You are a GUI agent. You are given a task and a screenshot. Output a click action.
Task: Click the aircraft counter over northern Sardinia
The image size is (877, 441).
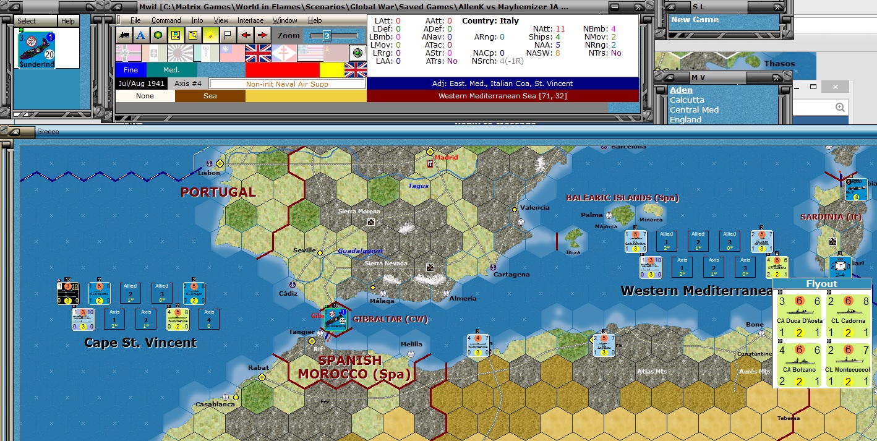[857, 190]
